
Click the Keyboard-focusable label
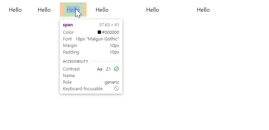[x=83, y=89]
